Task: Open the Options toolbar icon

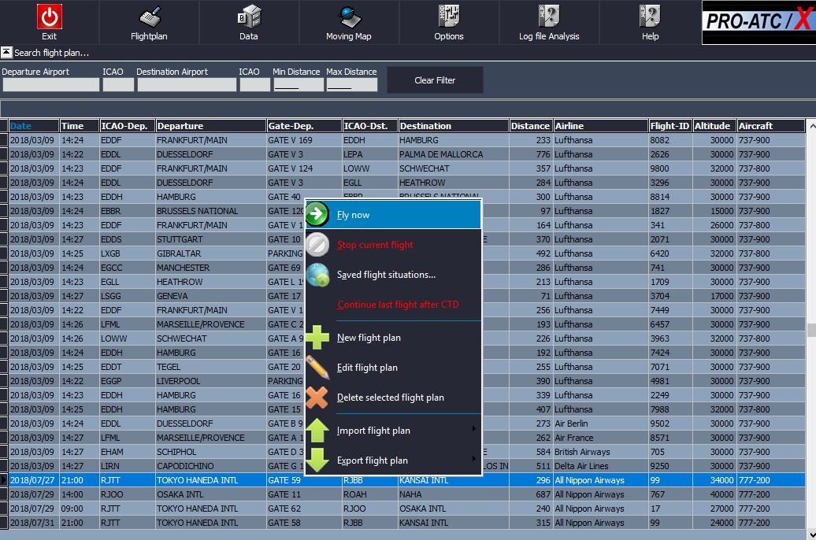Action: (449, 16)
